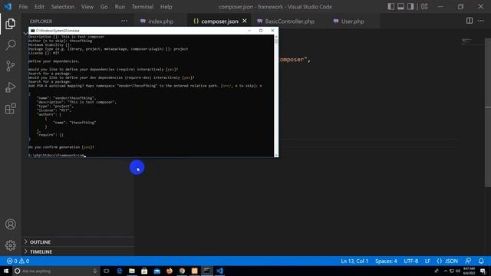Viewport: 491px width, 276px height.
Task: Open File Explorer from taskbar
Action: (x=132, y=271)
